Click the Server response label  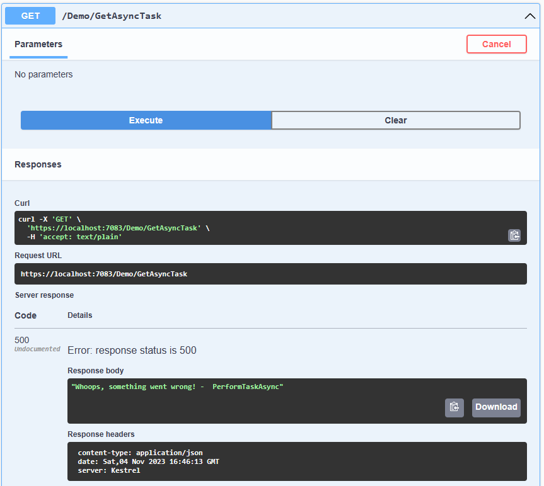(44, 295)
